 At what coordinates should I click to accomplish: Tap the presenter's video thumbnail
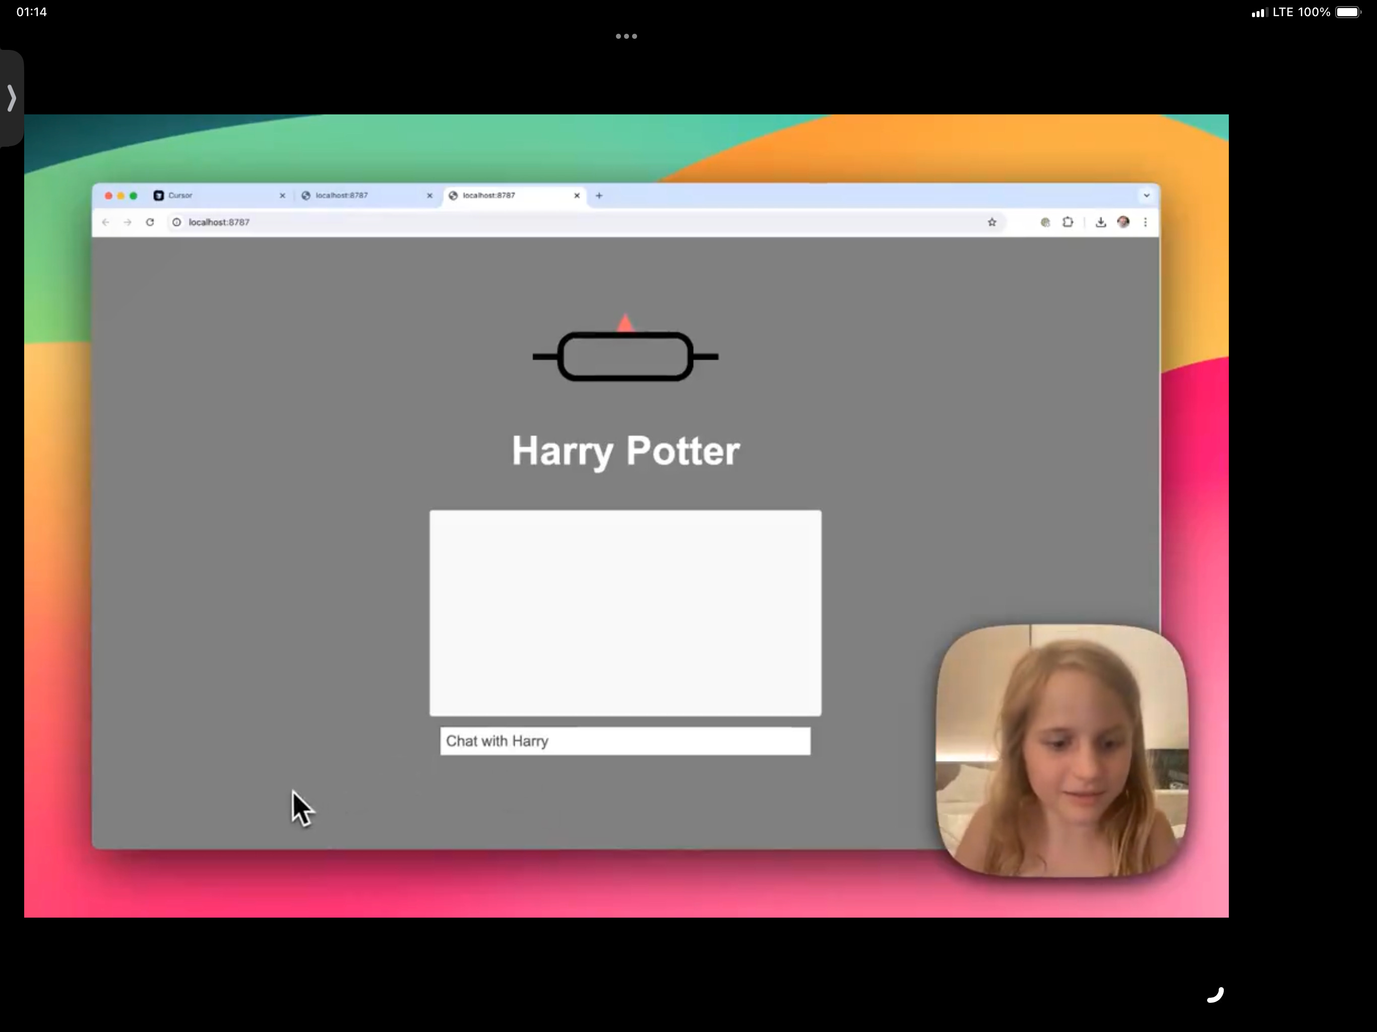[x=1062, y=751]
